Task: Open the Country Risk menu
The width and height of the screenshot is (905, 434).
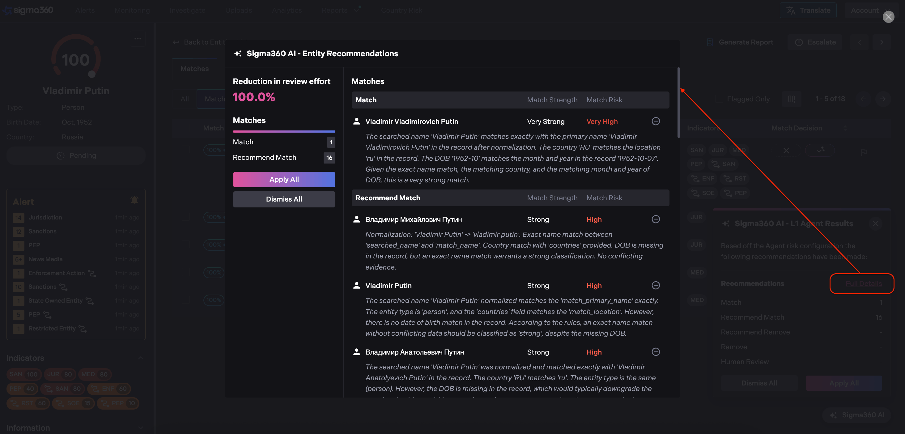Action: [401, 10]
